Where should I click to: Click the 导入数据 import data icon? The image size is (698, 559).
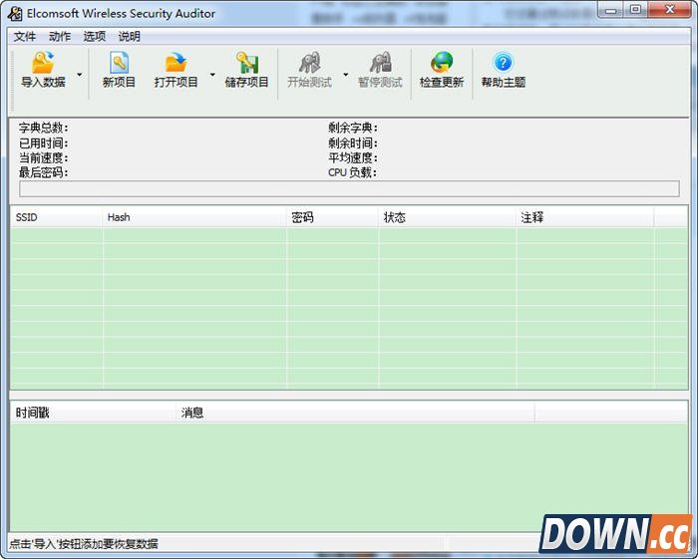pos(43,63)
